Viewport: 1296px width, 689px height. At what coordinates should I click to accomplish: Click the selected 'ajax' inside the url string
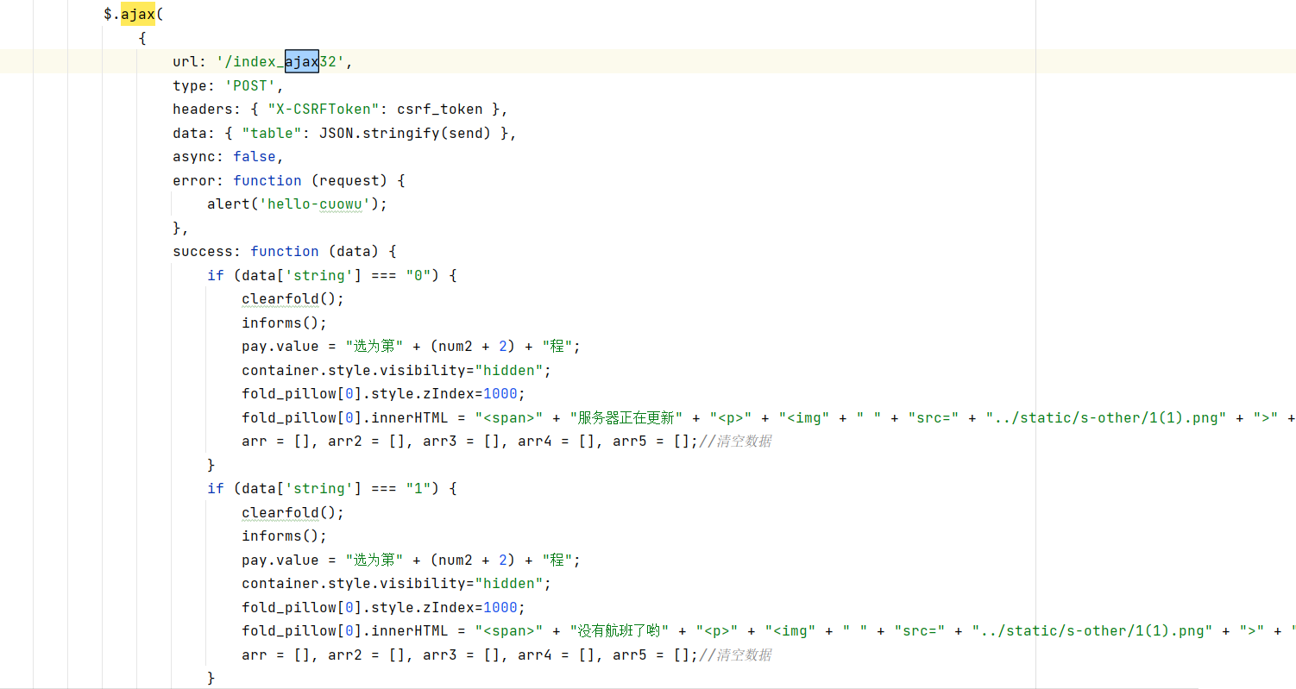(302, 61)
